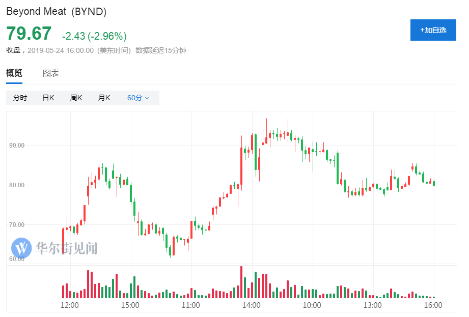Click the +加自选 add-to-watchlist button

pos(433,30)
